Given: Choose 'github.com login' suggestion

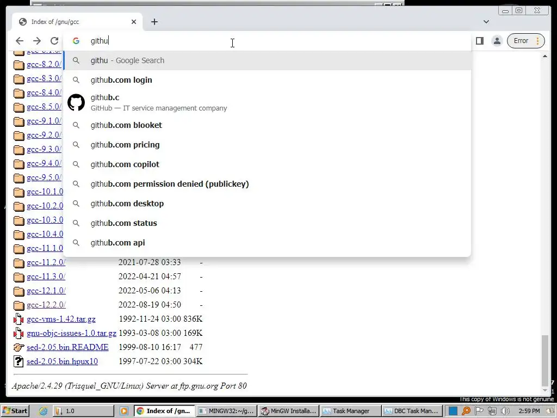Looking at the screenshot, I should point(267,80).
